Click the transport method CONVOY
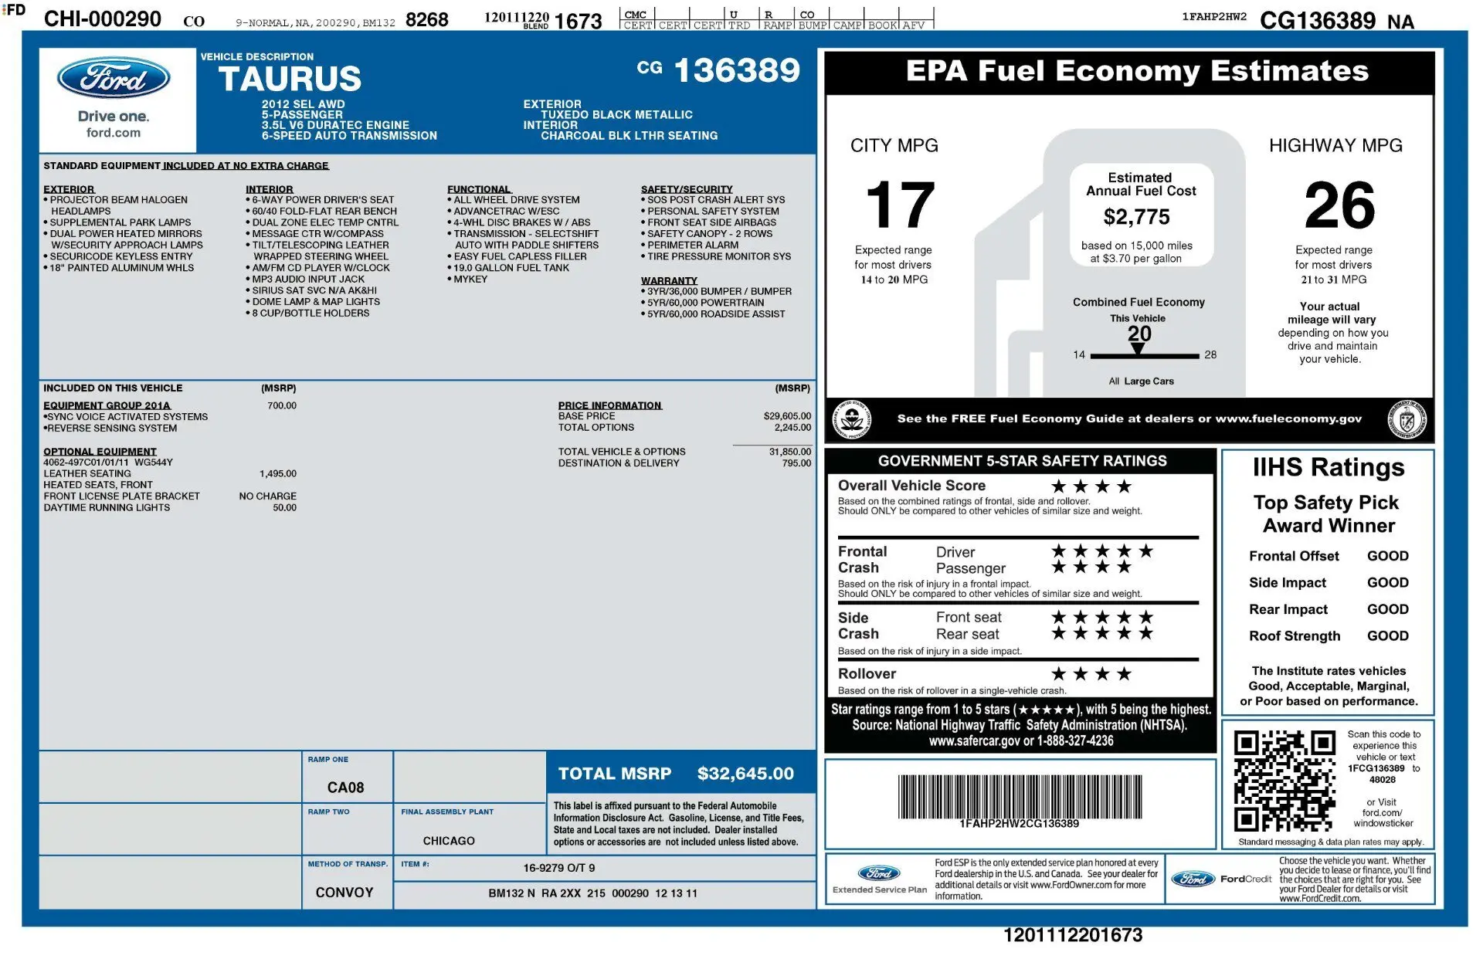The image size is (1483, 959). pos(344,893)
